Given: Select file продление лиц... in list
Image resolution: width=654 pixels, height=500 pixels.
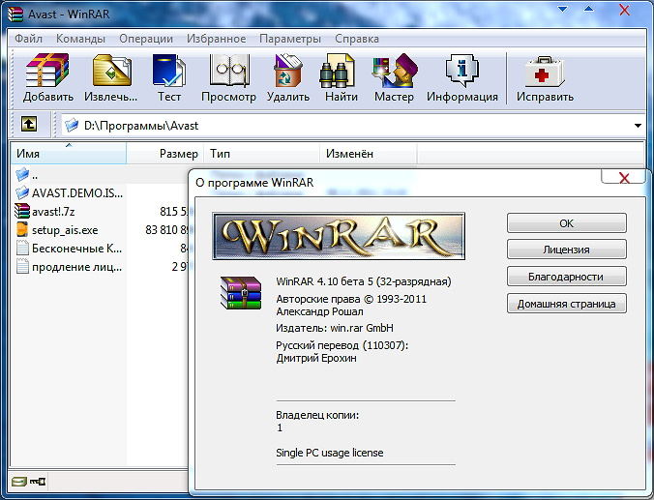Looking at the screenshot, I should 76,267.
